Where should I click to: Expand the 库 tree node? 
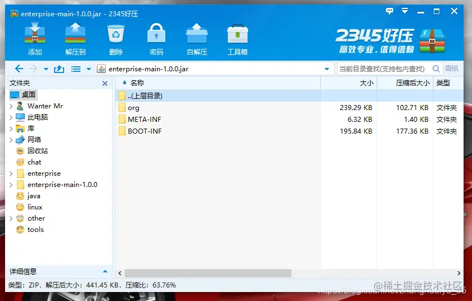11,129
